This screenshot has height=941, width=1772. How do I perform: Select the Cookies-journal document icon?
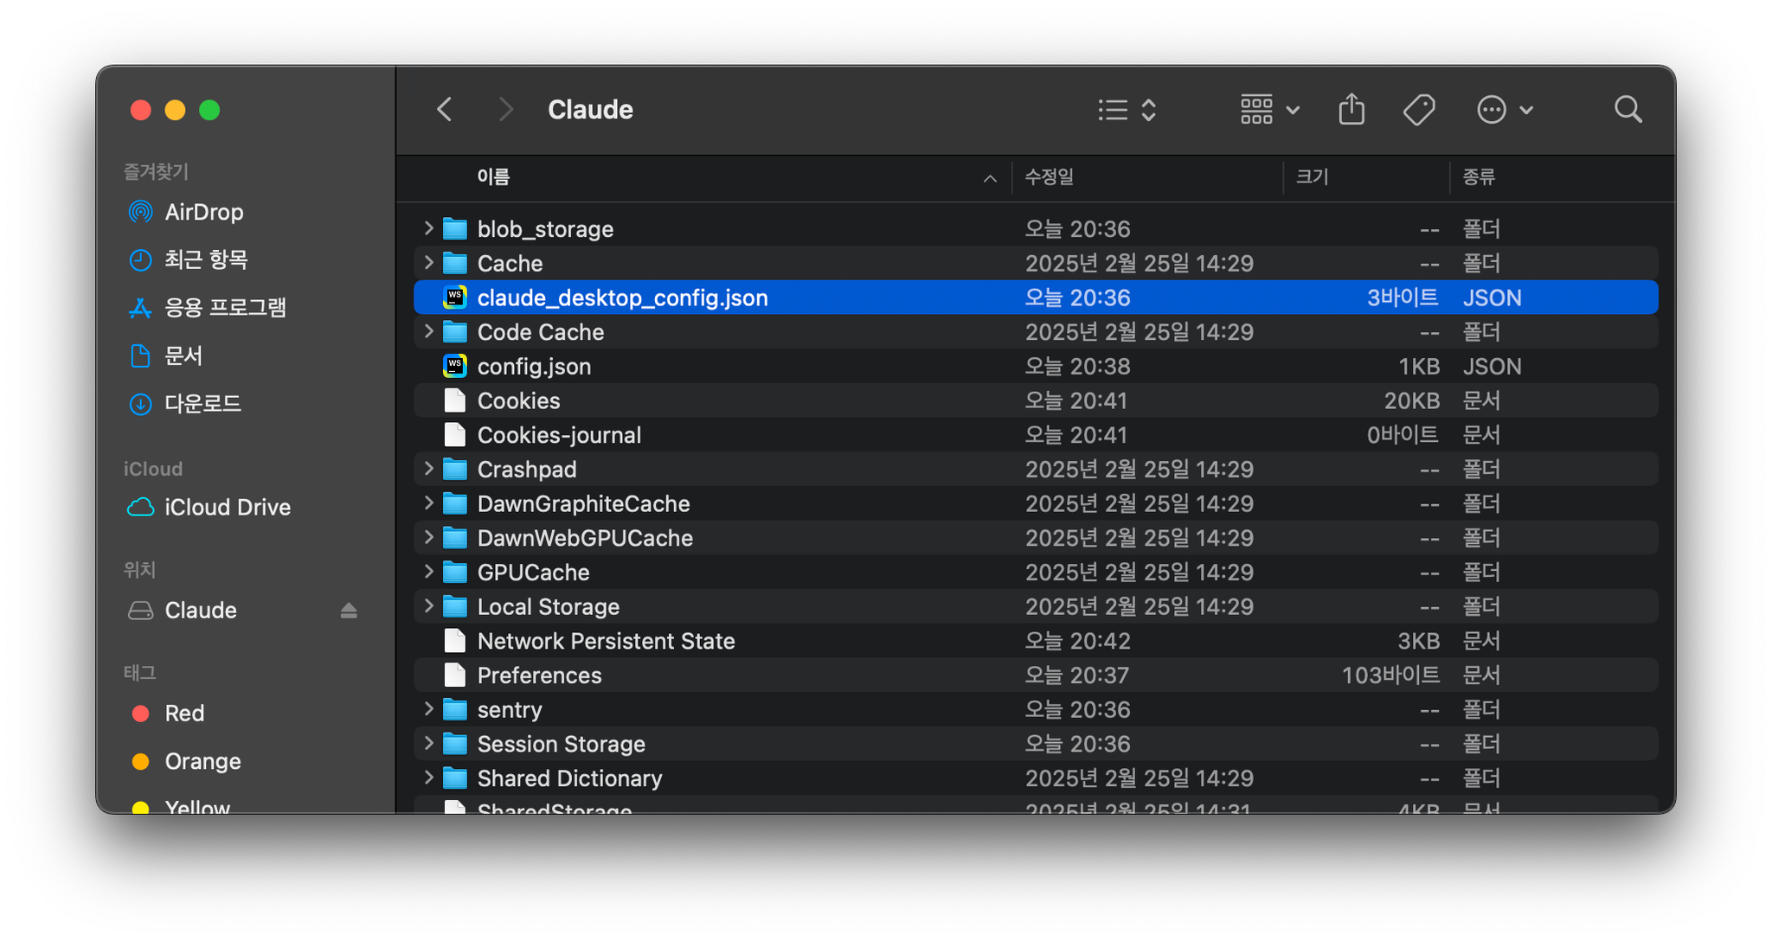pos(455,434)
